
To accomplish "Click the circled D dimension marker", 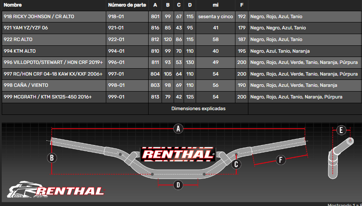I will 178,185.
